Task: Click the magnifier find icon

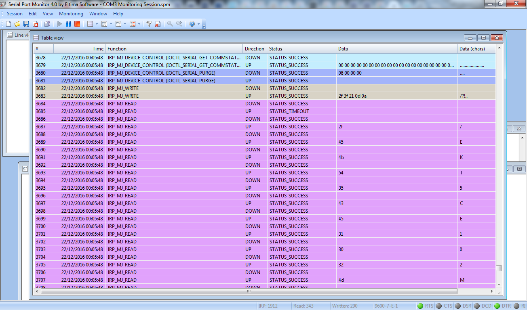Action: point(170,24)
